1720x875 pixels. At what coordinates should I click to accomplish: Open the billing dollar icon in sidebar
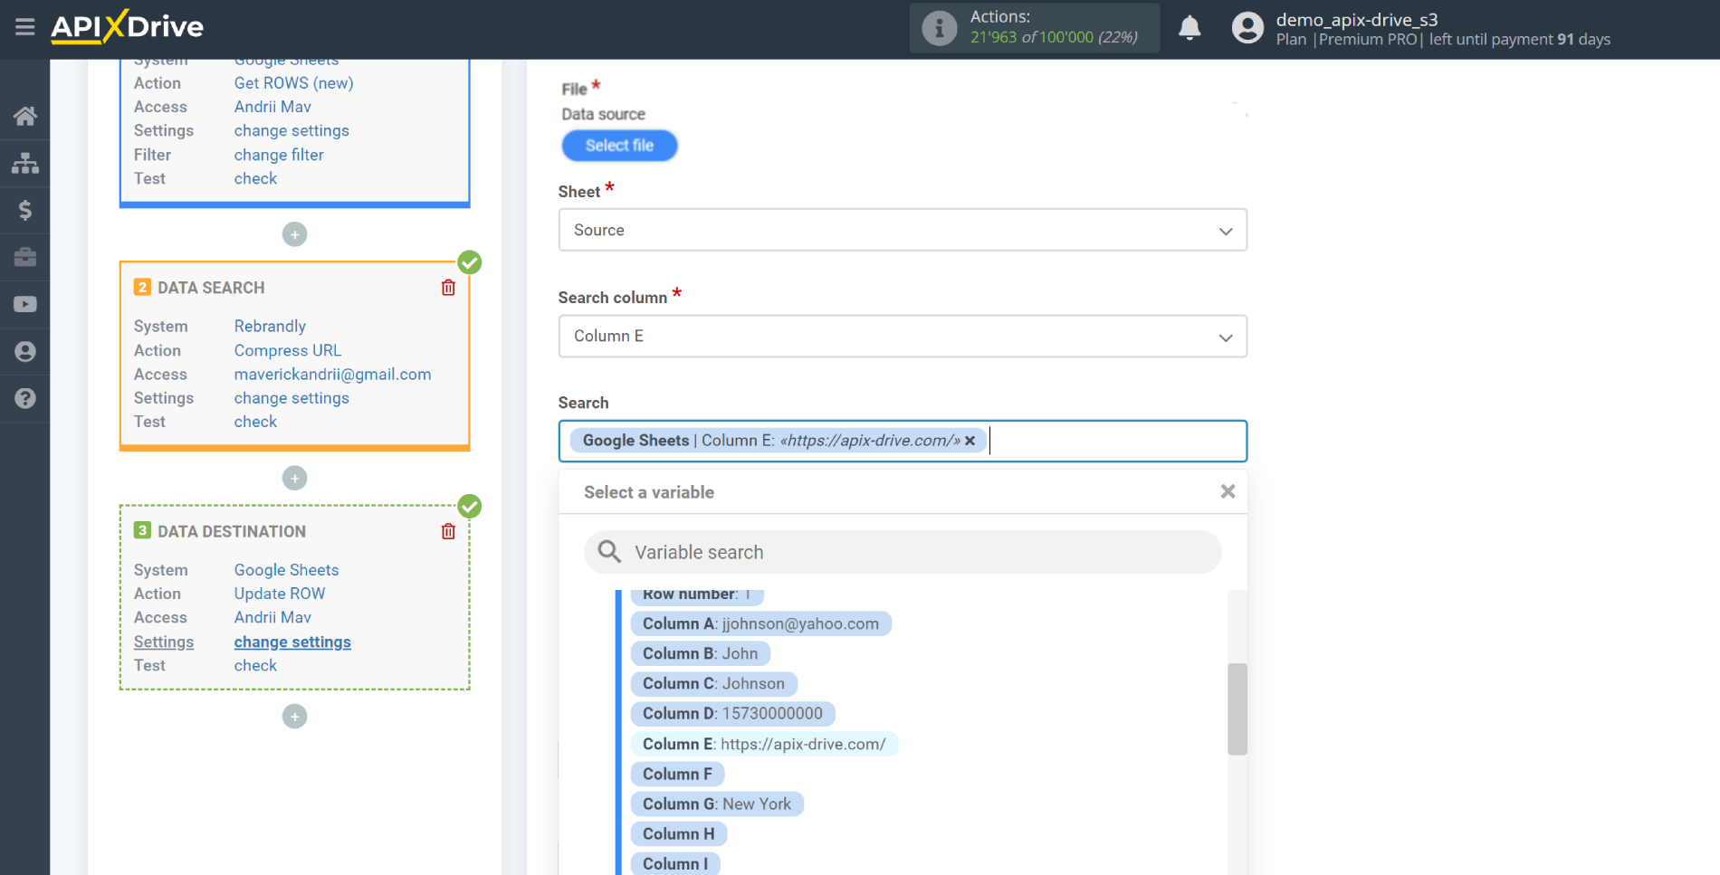[25, 210]
